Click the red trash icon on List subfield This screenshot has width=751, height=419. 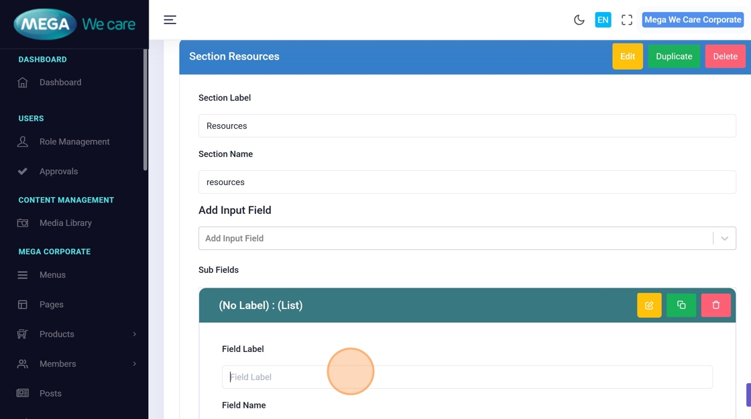pyautogui.click(x=716, y=305)
